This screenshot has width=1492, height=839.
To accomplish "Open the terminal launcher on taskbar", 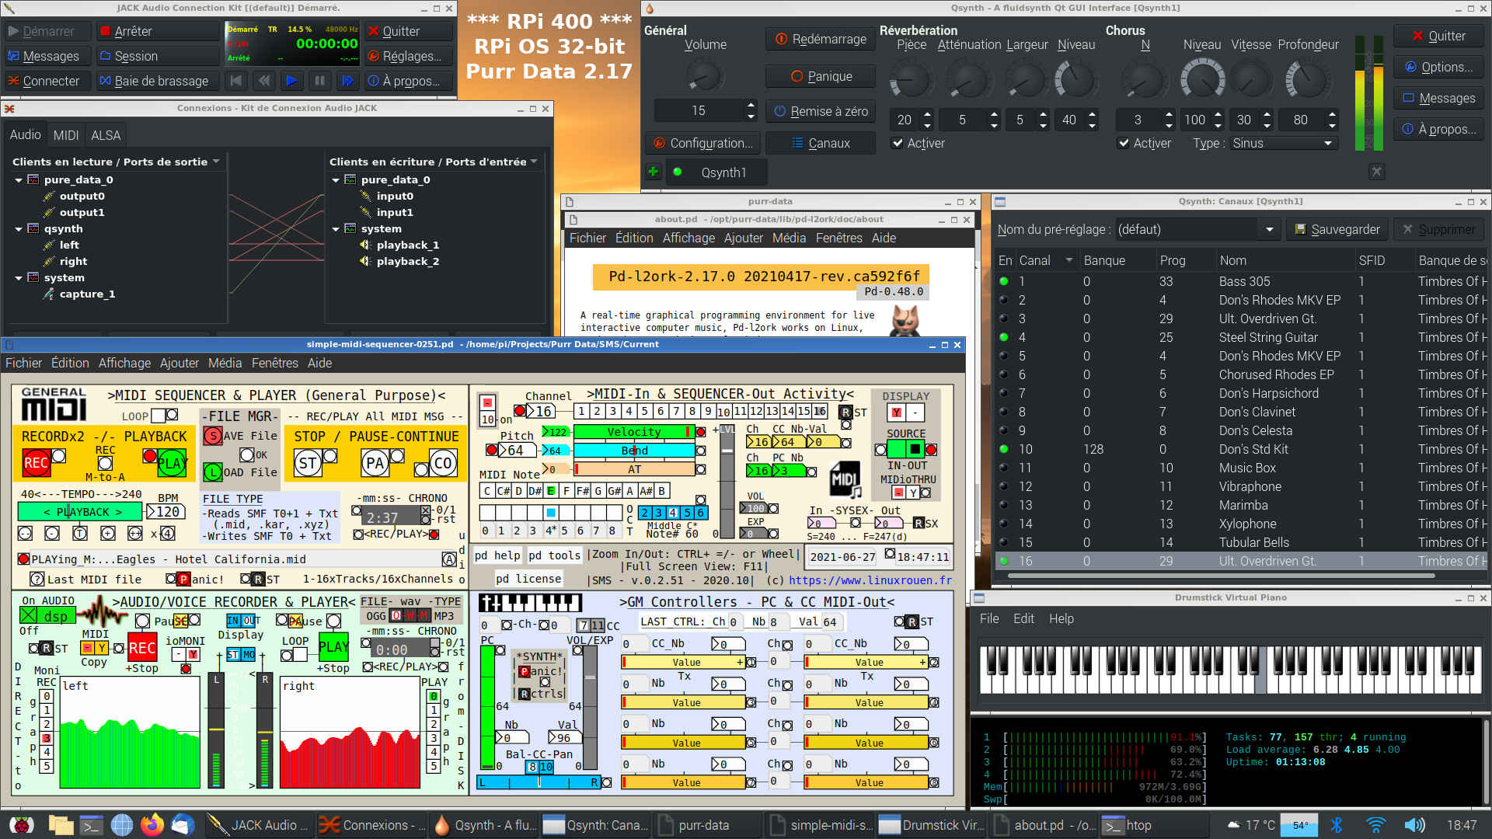I will point(92,825).
